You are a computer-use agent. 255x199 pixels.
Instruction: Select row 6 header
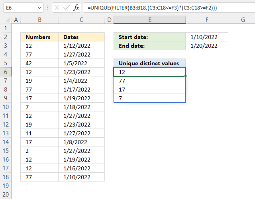pos(6,72)
